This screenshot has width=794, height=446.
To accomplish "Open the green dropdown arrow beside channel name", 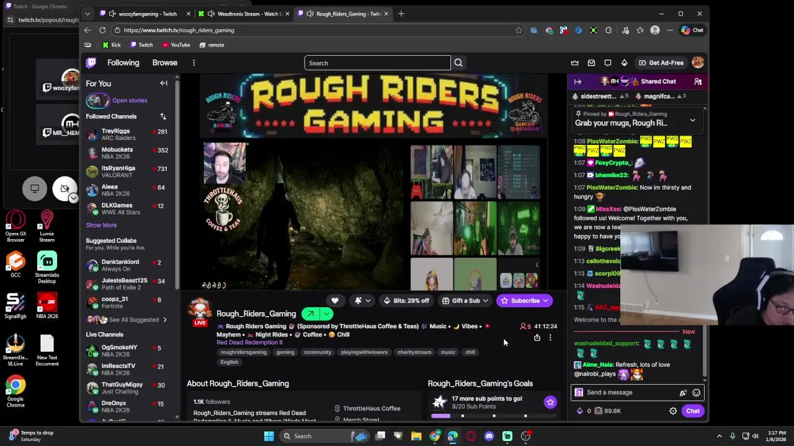I will (x=326, y=314).
